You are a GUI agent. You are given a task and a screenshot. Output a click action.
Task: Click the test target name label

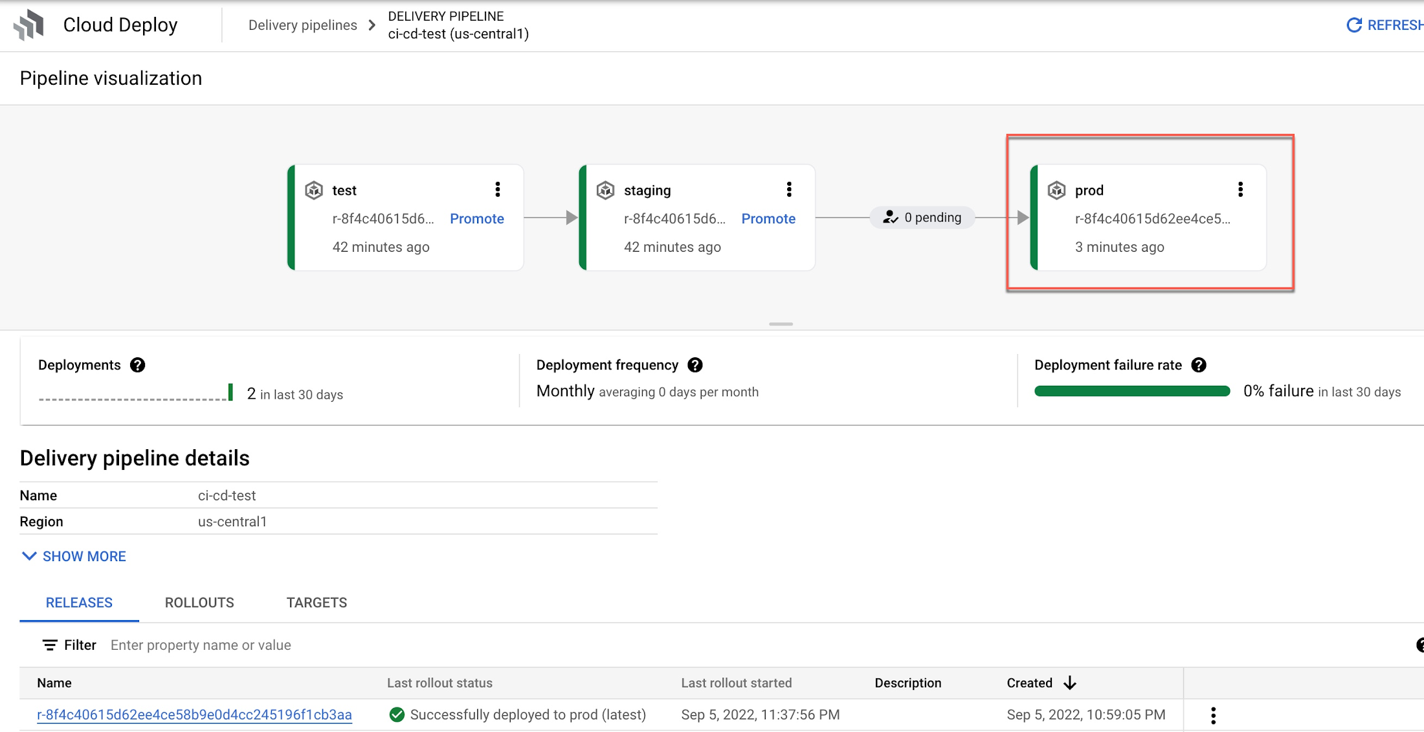click(x=344, y=190)
